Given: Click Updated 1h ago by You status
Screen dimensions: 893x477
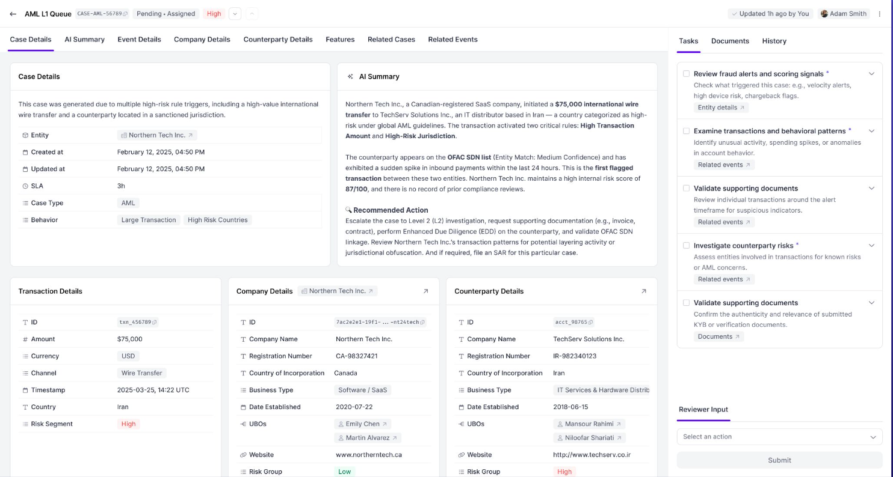Looking at the screenshot, I should click(770, 14).
